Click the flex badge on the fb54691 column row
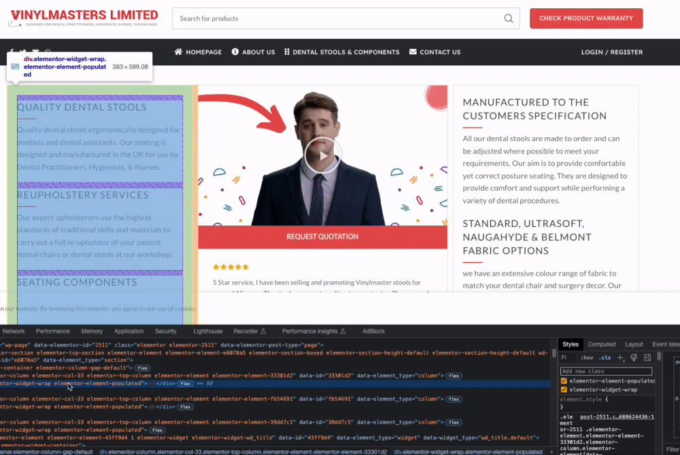Screen dimensions: 680x455 click(x=454, y=399)
